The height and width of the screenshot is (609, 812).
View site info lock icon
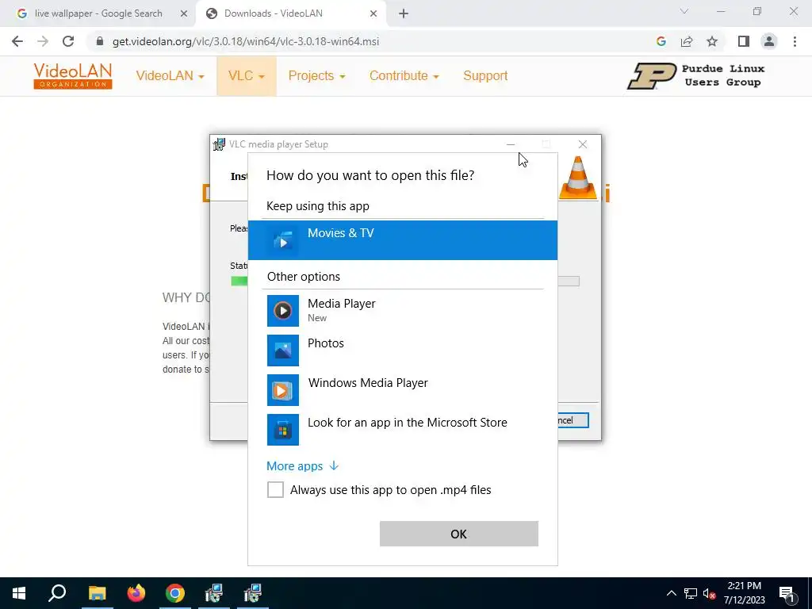[x=100, y=41]
